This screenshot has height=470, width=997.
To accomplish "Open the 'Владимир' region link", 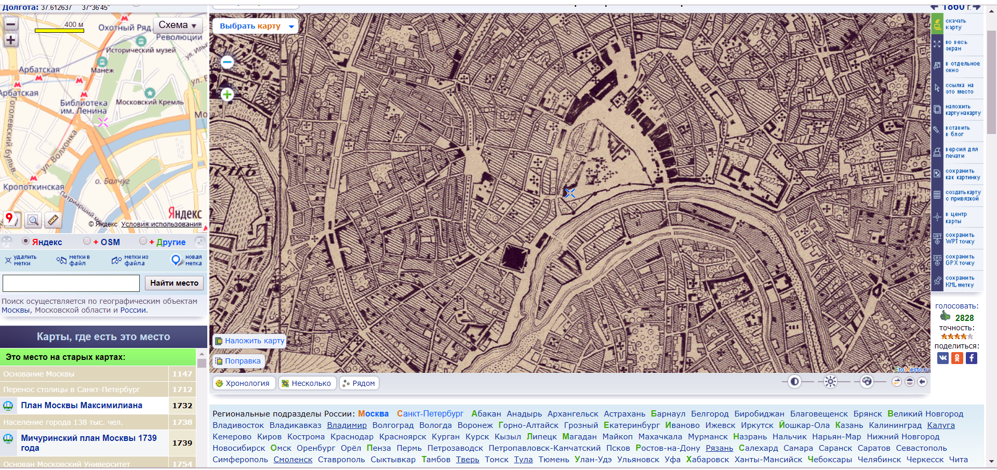I will 347,425.
